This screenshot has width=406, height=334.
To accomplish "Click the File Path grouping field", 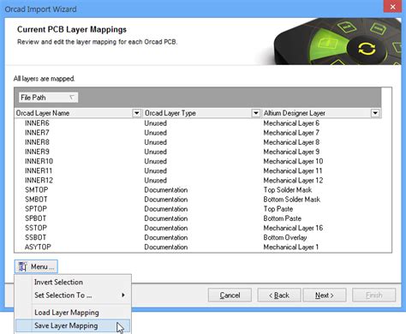I will pyautogui.click(x=48, y=98).
